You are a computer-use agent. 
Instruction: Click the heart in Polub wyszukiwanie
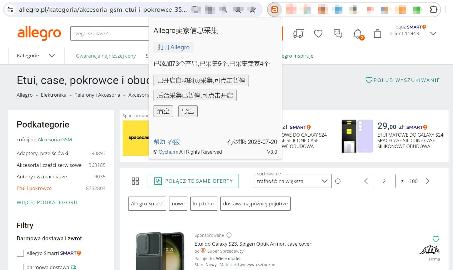369,80
